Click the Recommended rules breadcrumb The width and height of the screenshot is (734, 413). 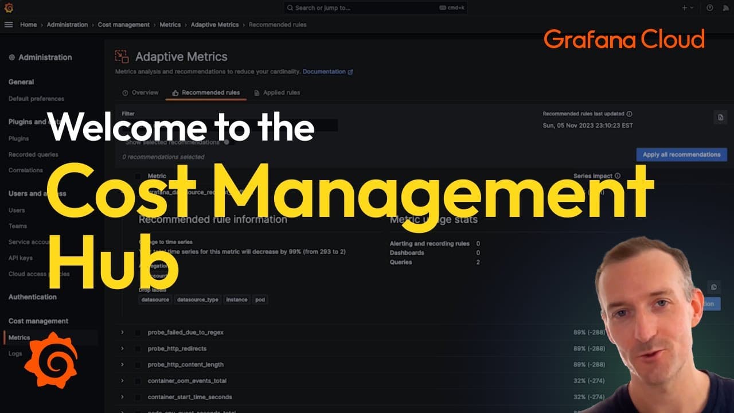click(x=278, y=25)
